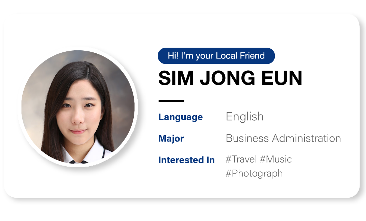
Task: Click the blue "Hi! I'm your Local Friend" badge
Action: click(x=216, y=56)
